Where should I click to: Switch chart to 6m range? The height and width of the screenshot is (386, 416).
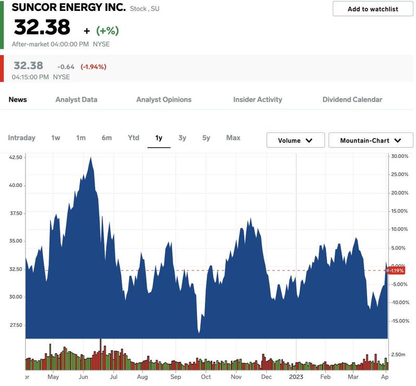[107, 138]
